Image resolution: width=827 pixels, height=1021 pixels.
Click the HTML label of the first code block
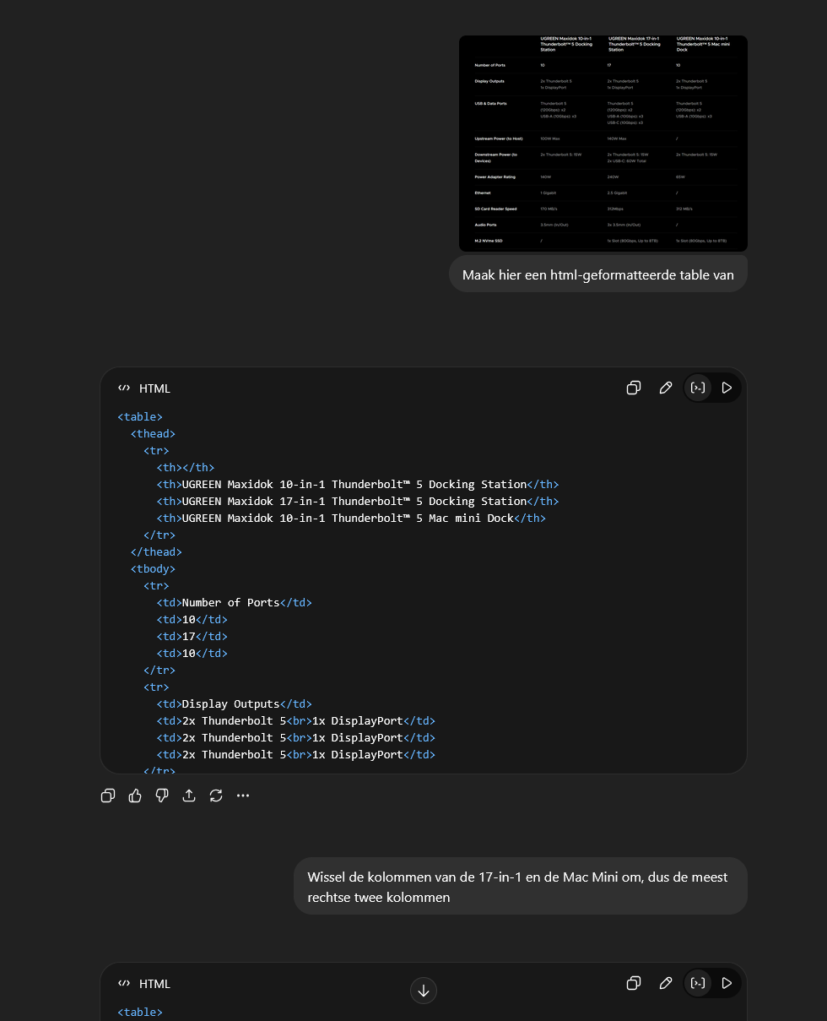[154, 388]
